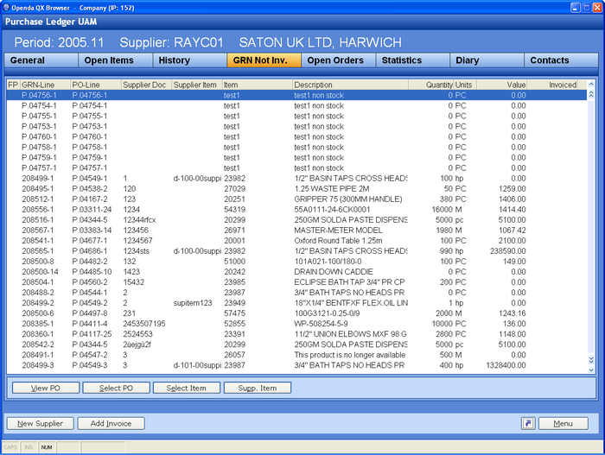Select ECLIPSE BATH TAP 3/4" PR CP row
This screenshot has width=605, height=455.
pos(297,282)
